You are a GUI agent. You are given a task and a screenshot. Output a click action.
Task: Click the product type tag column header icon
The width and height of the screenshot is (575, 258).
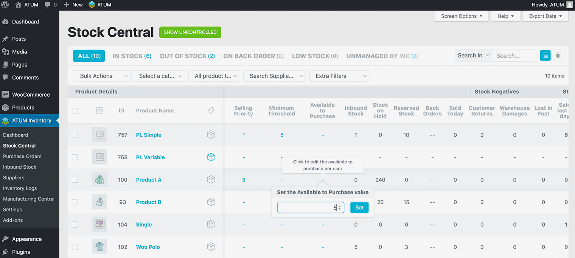coord(211,110)
